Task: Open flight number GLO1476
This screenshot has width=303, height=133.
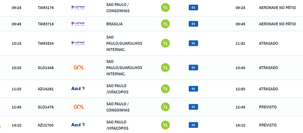Action: [x=46, y=107]
